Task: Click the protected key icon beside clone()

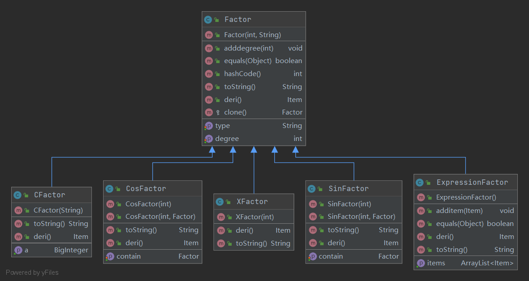Action: [x=217, y=113]
